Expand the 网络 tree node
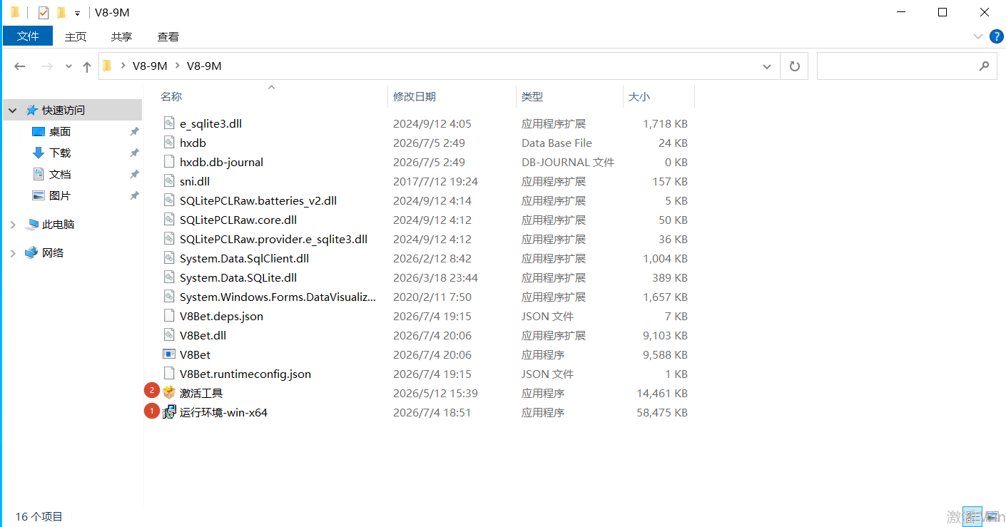 13,253
